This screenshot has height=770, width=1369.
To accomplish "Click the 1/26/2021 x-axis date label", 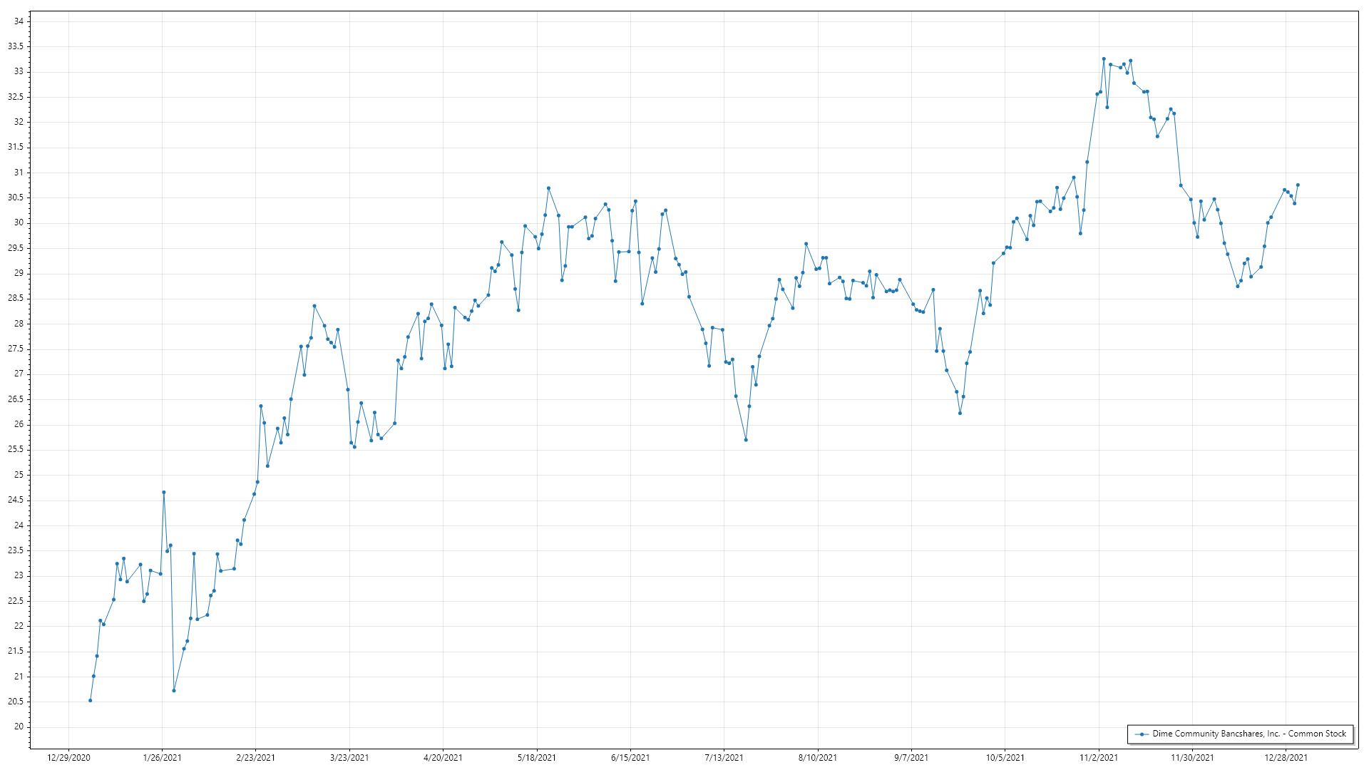I will click(163, 757).
